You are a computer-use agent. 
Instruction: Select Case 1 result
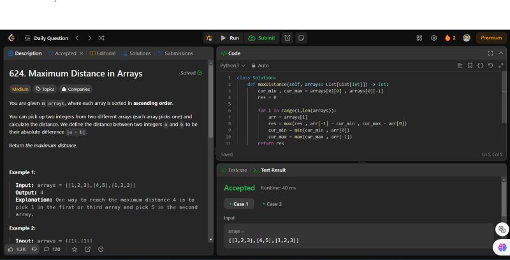[x=239, y=204]
